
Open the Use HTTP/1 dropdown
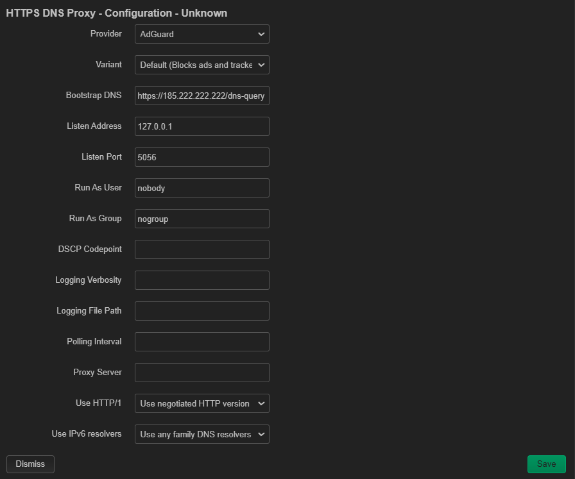pos(202,403)
